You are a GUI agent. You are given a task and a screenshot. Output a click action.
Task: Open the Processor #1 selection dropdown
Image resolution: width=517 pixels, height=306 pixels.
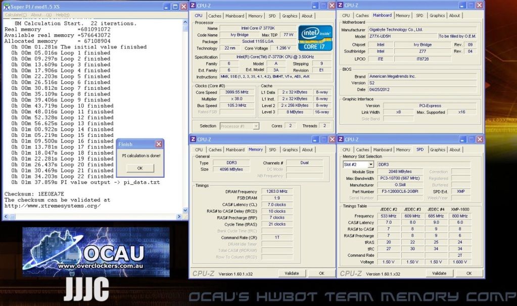[256, 126]
